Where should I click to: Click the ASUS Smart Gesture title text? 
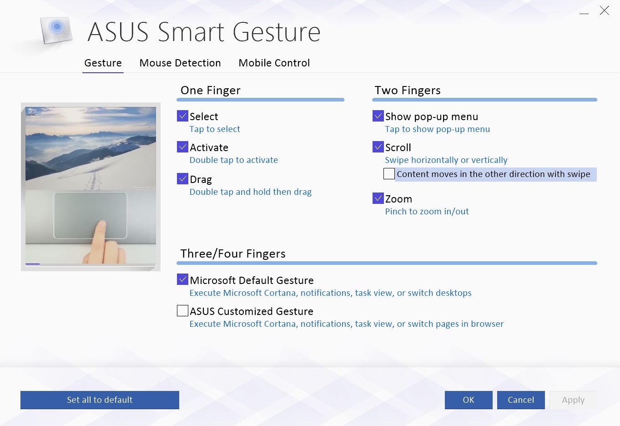204,32
